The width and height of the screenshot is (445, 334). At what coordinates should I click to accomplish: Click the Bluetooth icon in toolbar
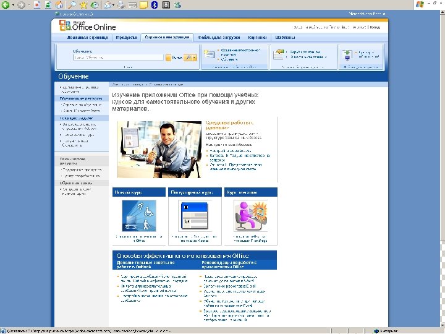click(x=155, y=4)
